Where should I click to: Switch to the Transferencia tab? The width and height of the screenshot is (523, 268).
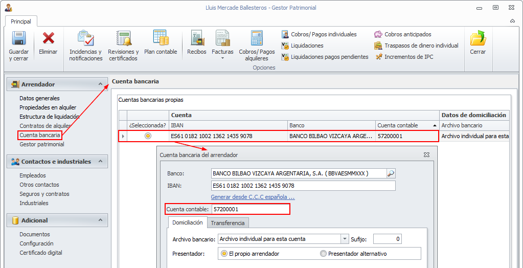click(x=228, y=223)
